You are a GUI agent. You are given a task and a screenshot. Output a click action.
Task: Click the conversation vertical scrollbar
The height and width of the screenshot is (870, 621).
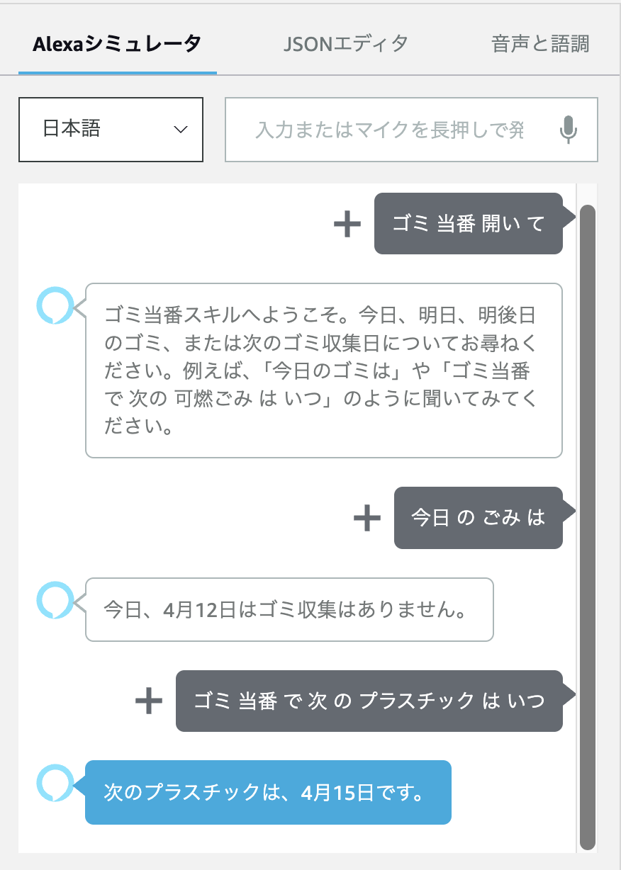tap(587, 527)
